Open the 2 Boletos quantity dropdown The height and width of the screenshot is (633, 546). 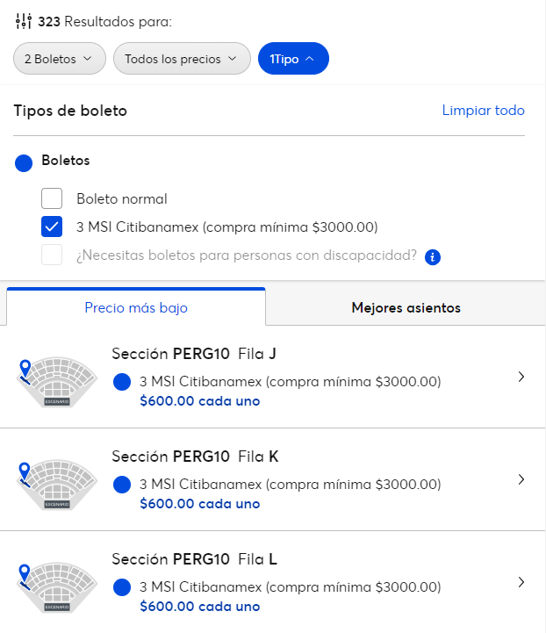click(x=59, y=59)
